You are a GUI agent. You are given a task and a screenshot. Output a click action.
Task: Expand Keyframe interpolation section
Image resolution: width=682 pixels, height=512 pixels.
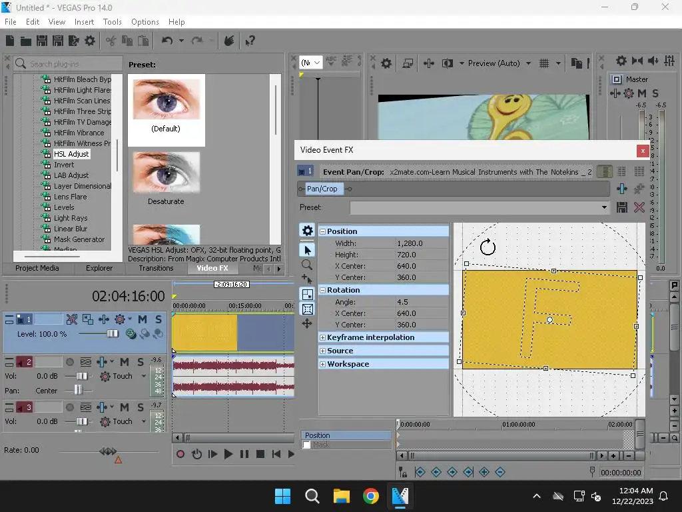click(x=323, y=337)
